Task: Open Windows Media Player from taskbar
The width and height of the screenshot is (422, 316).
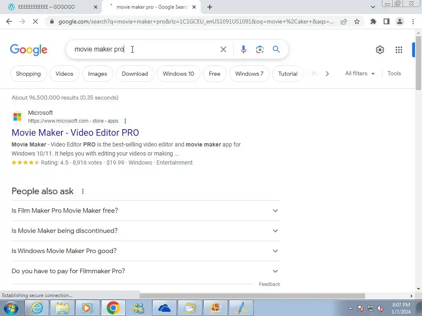Action: click(x=88, y=308)
